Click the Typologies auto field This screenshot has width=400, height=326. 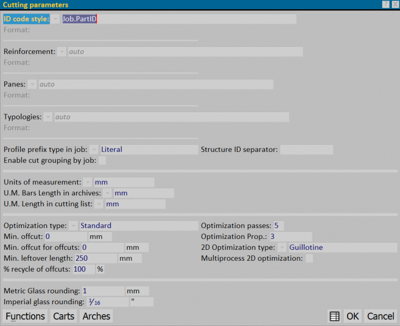[172, 117]
